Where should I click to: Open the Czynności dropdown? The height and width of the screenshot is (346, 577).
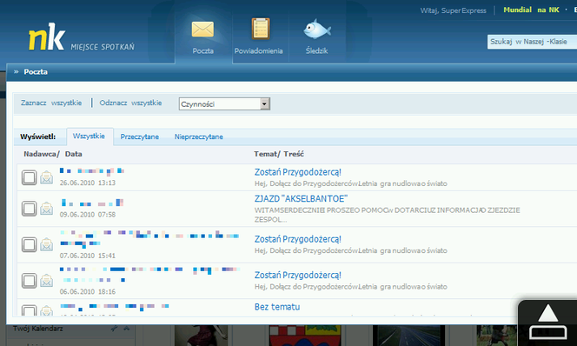[224, 103]
